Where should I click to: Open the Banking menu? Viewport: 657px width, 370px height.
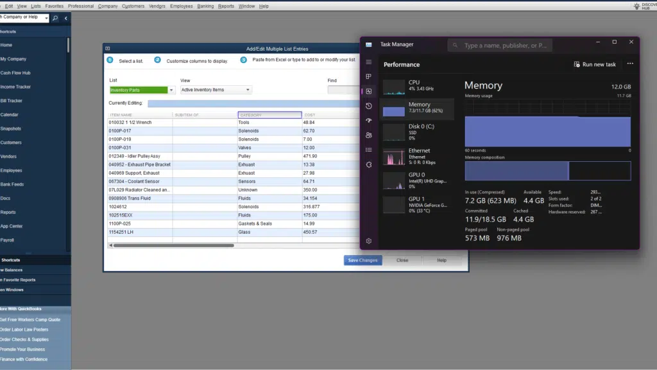(x=205, y=6)
